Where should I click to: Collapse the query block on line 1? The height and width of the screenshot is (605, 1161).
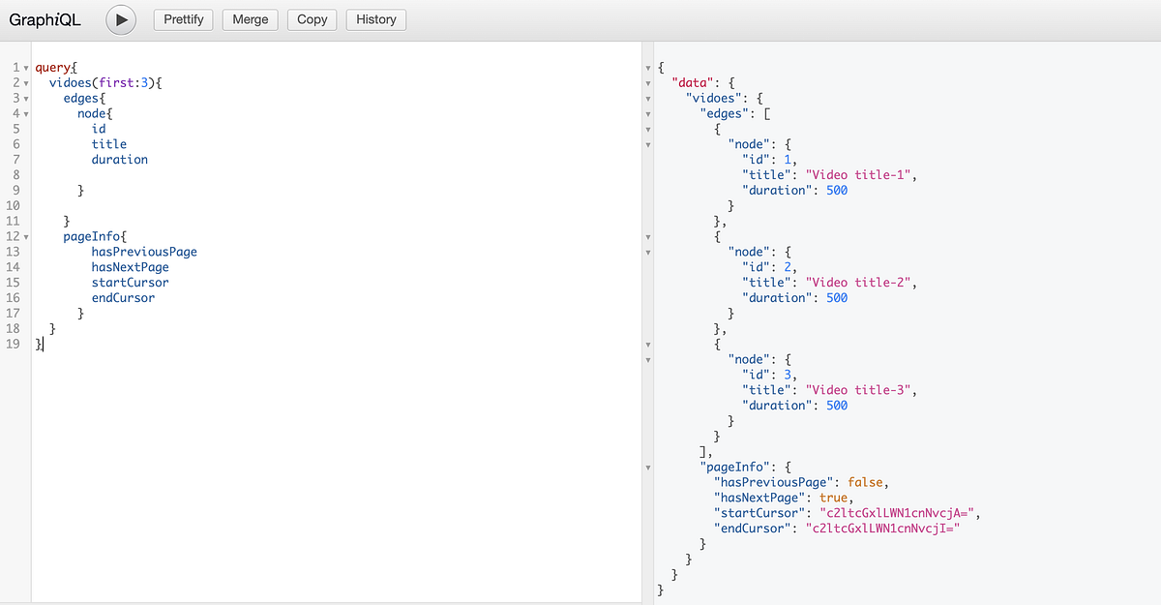pyautogui.click(x=25, y=68)
